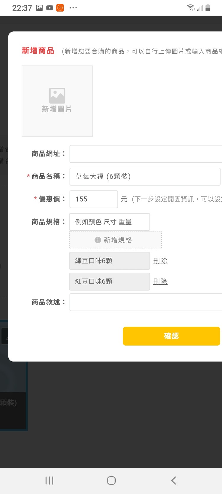Tap the battery status icon
The width and height of the screenshot is (222, 494).
[x=208, y=8]
